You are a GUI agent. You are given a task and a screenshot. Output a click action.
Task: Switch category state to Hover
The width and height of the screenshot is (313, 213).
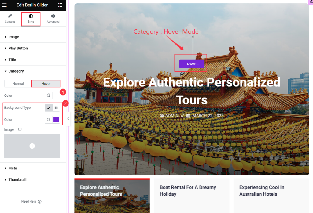[46, 84]
